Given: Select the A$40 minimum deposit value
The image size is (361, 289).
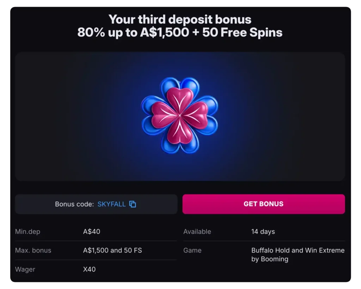Looking at the screenshot, I should coord(91,231).
